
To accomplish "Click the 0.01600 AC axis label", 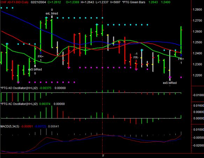I will pyautogui.click(x=198, y=106).
